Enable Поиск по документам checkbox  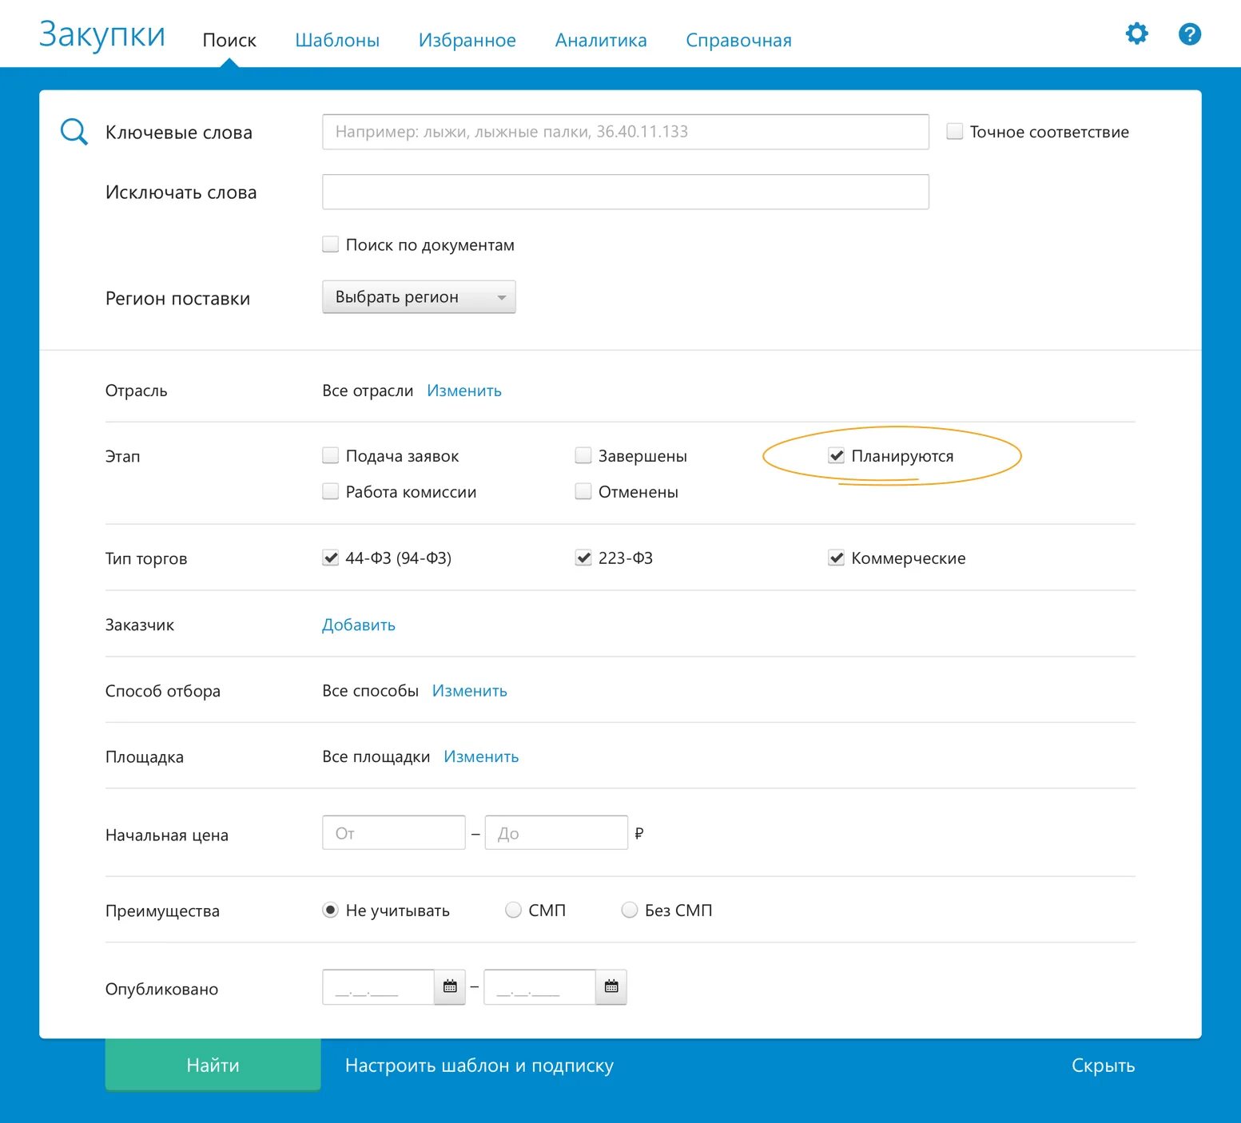[x=330, y=244]
